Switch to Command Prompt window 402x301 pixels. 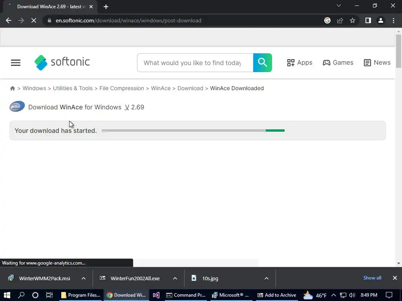click(x=186, y=295)
